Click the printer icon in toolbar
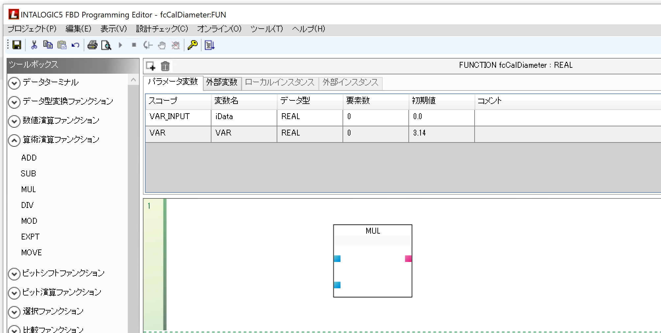 tap(92, 45)
